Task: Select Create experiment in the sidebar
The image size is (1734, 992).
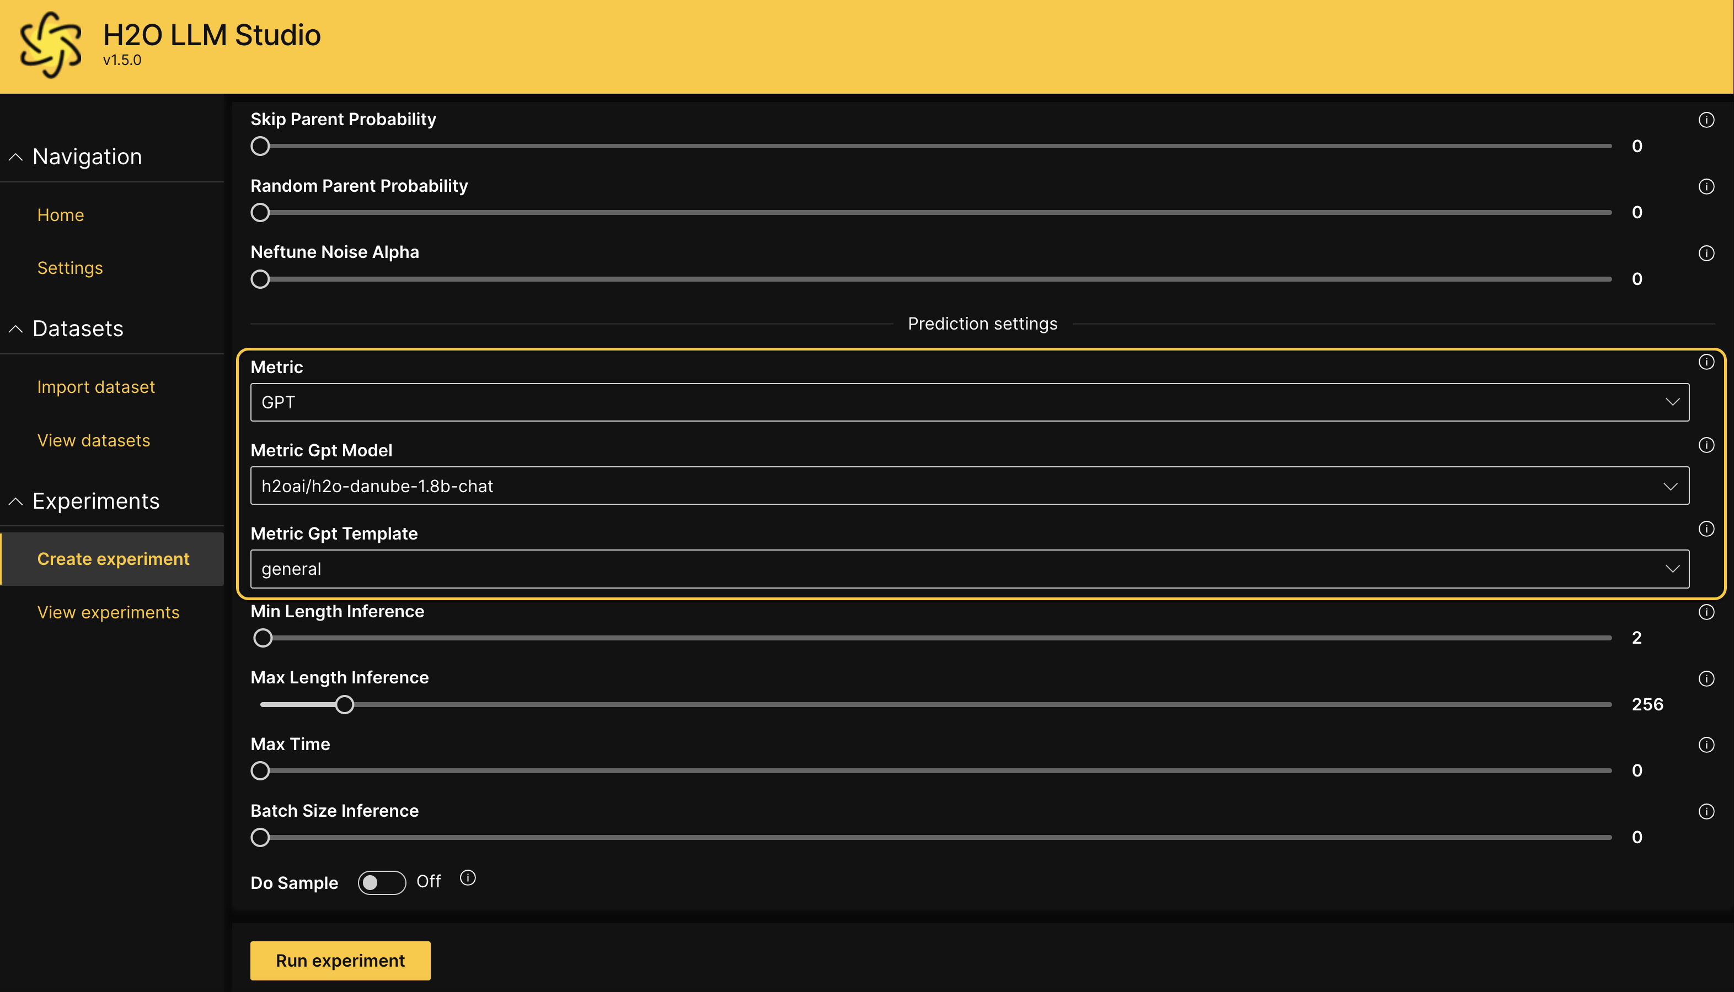Action: [x=113, y=559]
